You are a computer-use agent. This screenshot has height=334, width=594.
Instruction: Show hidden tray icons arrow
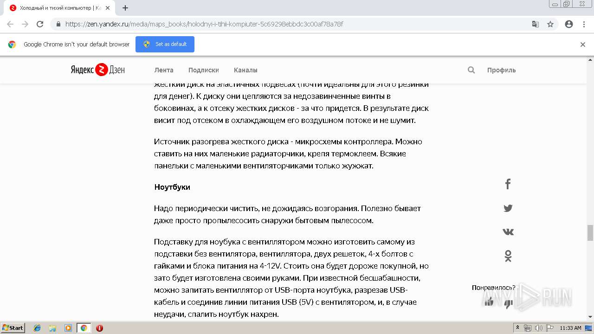pos(518,328)
